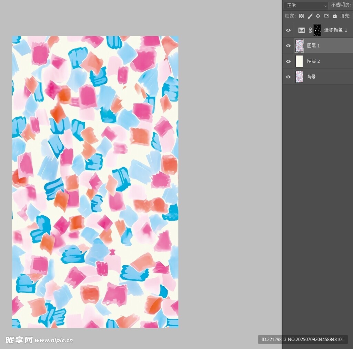Click the artboard auto-nesting lock icon
Viewport: 353px width, 349px height.
pyautogui.click(x=326, y=16)
